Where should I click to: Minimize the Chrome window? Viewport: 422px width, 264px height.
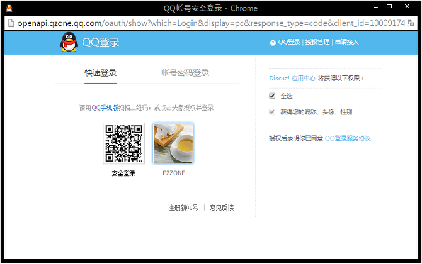(376, 7)
